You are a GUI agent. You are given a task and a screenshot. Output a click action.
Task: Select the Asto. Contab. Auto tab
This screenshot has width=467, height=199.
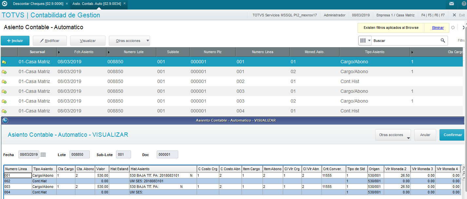pos(97,4)
